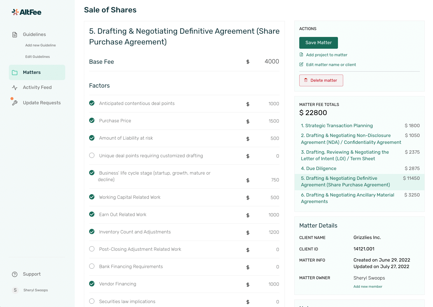
Task: Click Add project to matter link
Action: [326, 55]
